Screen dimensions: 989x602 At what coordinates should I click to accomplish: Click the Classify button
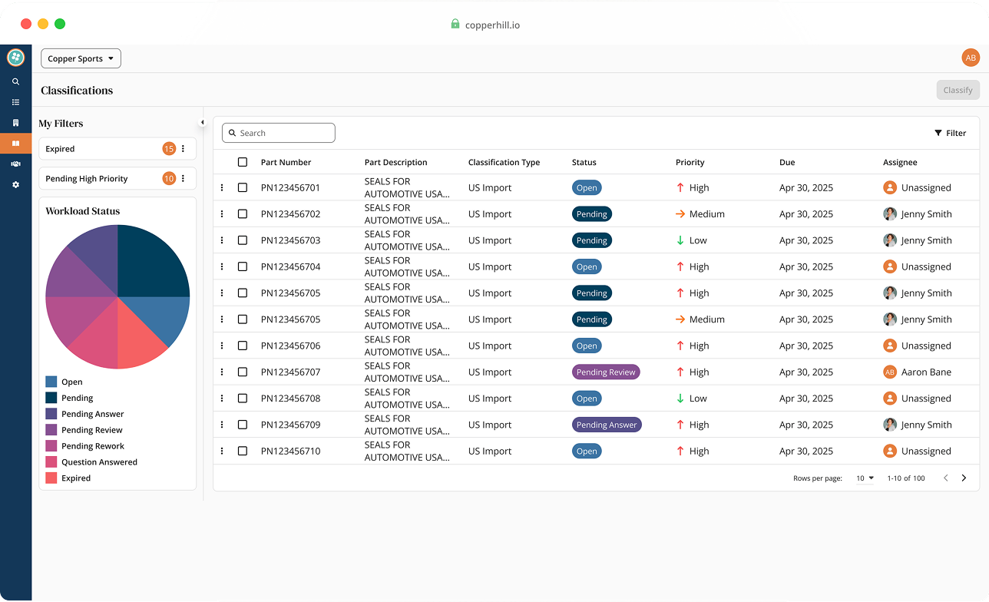(x=958, y=90)
